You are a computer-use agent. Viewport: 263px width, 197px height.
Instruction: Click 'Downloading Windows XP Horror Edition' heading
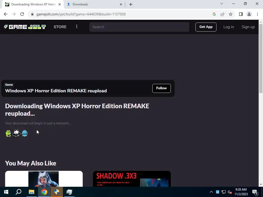[77, 110]
